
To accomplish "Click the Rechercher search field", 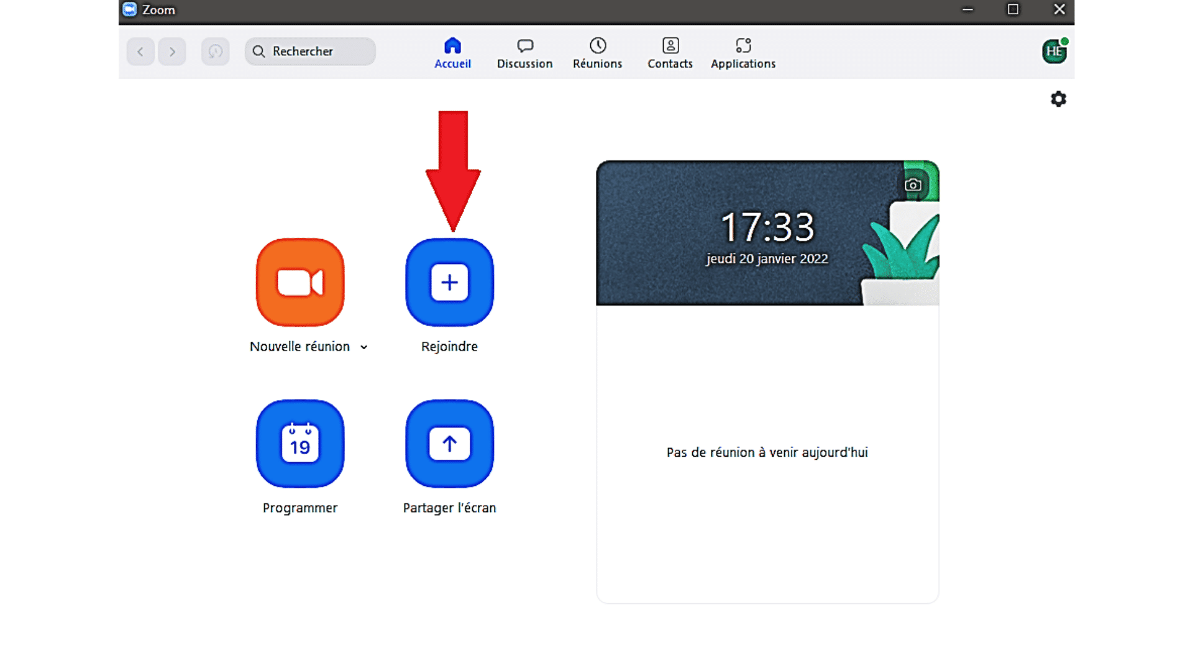I will (x=310, y=52).
